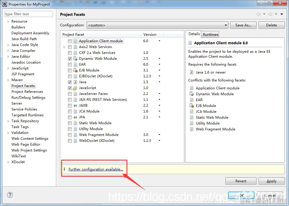Click the back navigation arrow icon
The image size is (289, 206).
(259, 14)
